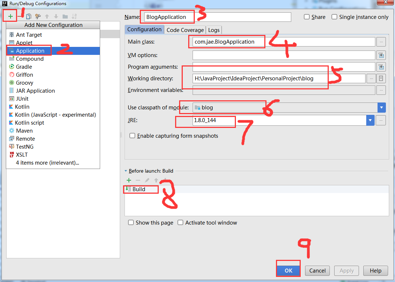Enable the Share checkbox

(x=307, y=17)
